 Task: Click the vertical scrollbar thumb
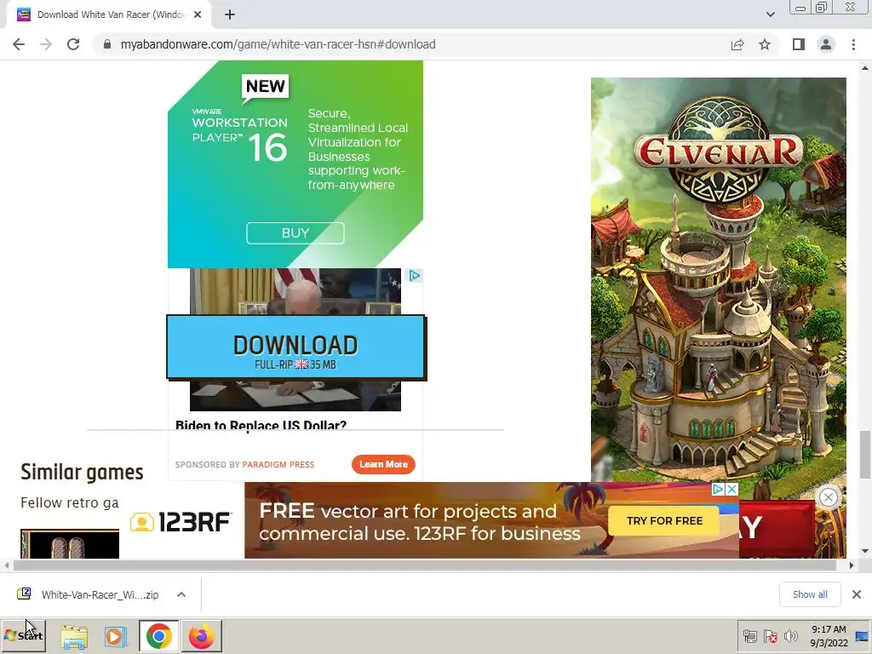[x=865, y=455]
